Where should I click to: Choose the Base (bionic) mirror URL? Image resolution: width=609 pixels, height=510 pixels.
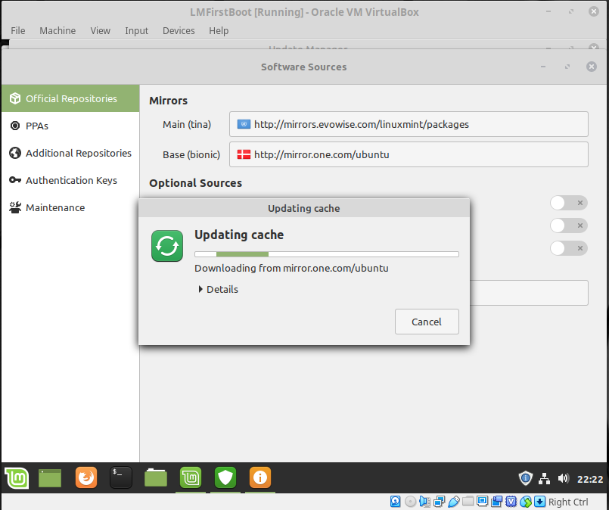point(409,154)
